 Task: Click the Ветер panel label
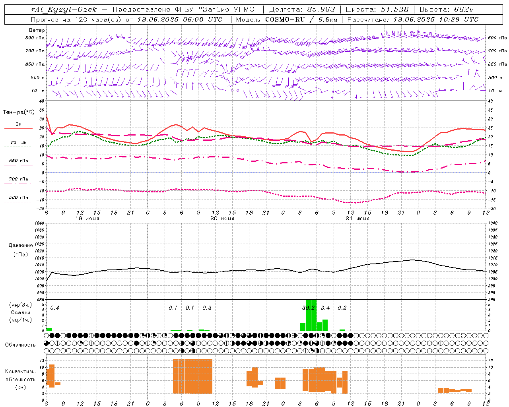click(37, 30)
